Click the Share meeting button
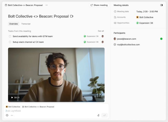Screen dimensions: 168x122 point(99,5)
